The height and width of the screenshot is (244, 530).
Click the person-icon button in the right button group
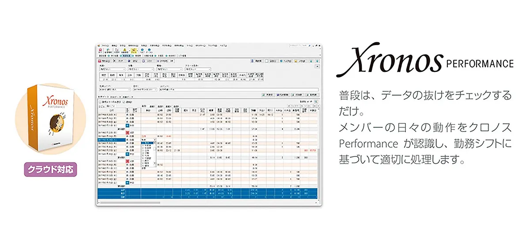click(257, 61)
